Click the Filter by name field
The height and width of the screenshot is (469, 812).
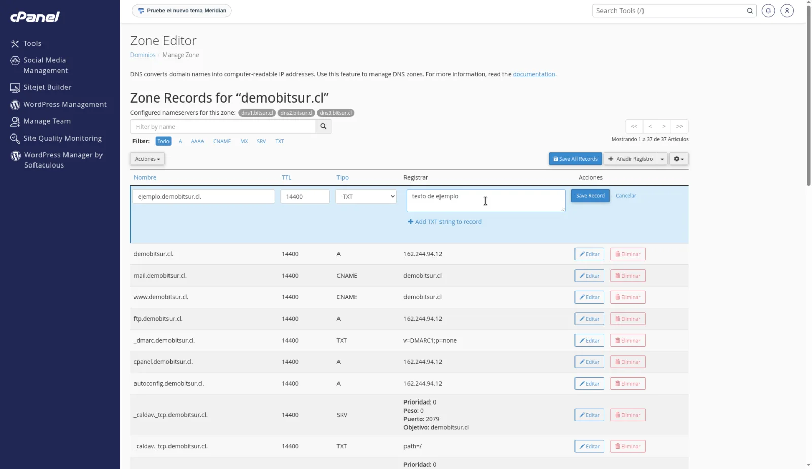click(x=223, y=126)
